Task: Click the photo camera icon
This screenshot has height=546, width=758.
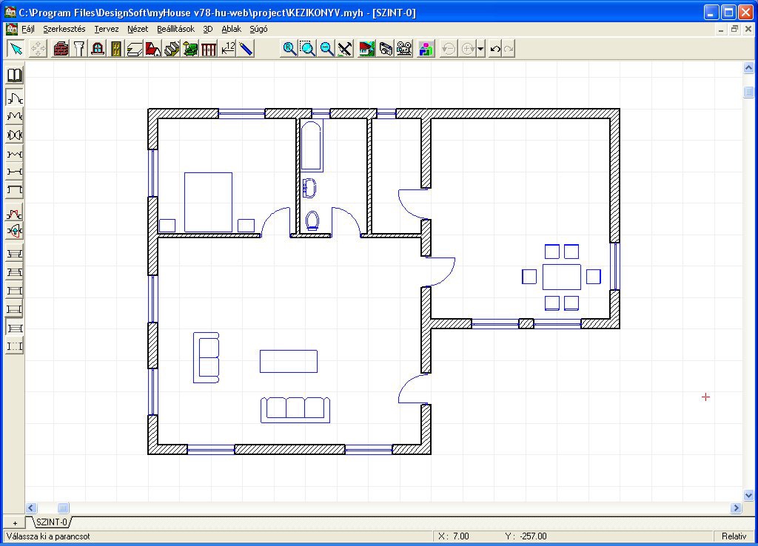Action: [x=385, y=49]
